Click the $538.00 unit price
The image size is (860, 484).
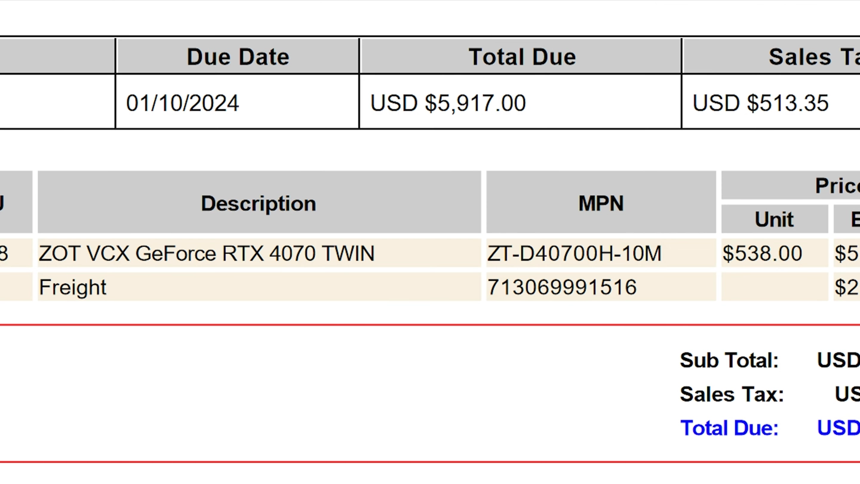(762, 253)
